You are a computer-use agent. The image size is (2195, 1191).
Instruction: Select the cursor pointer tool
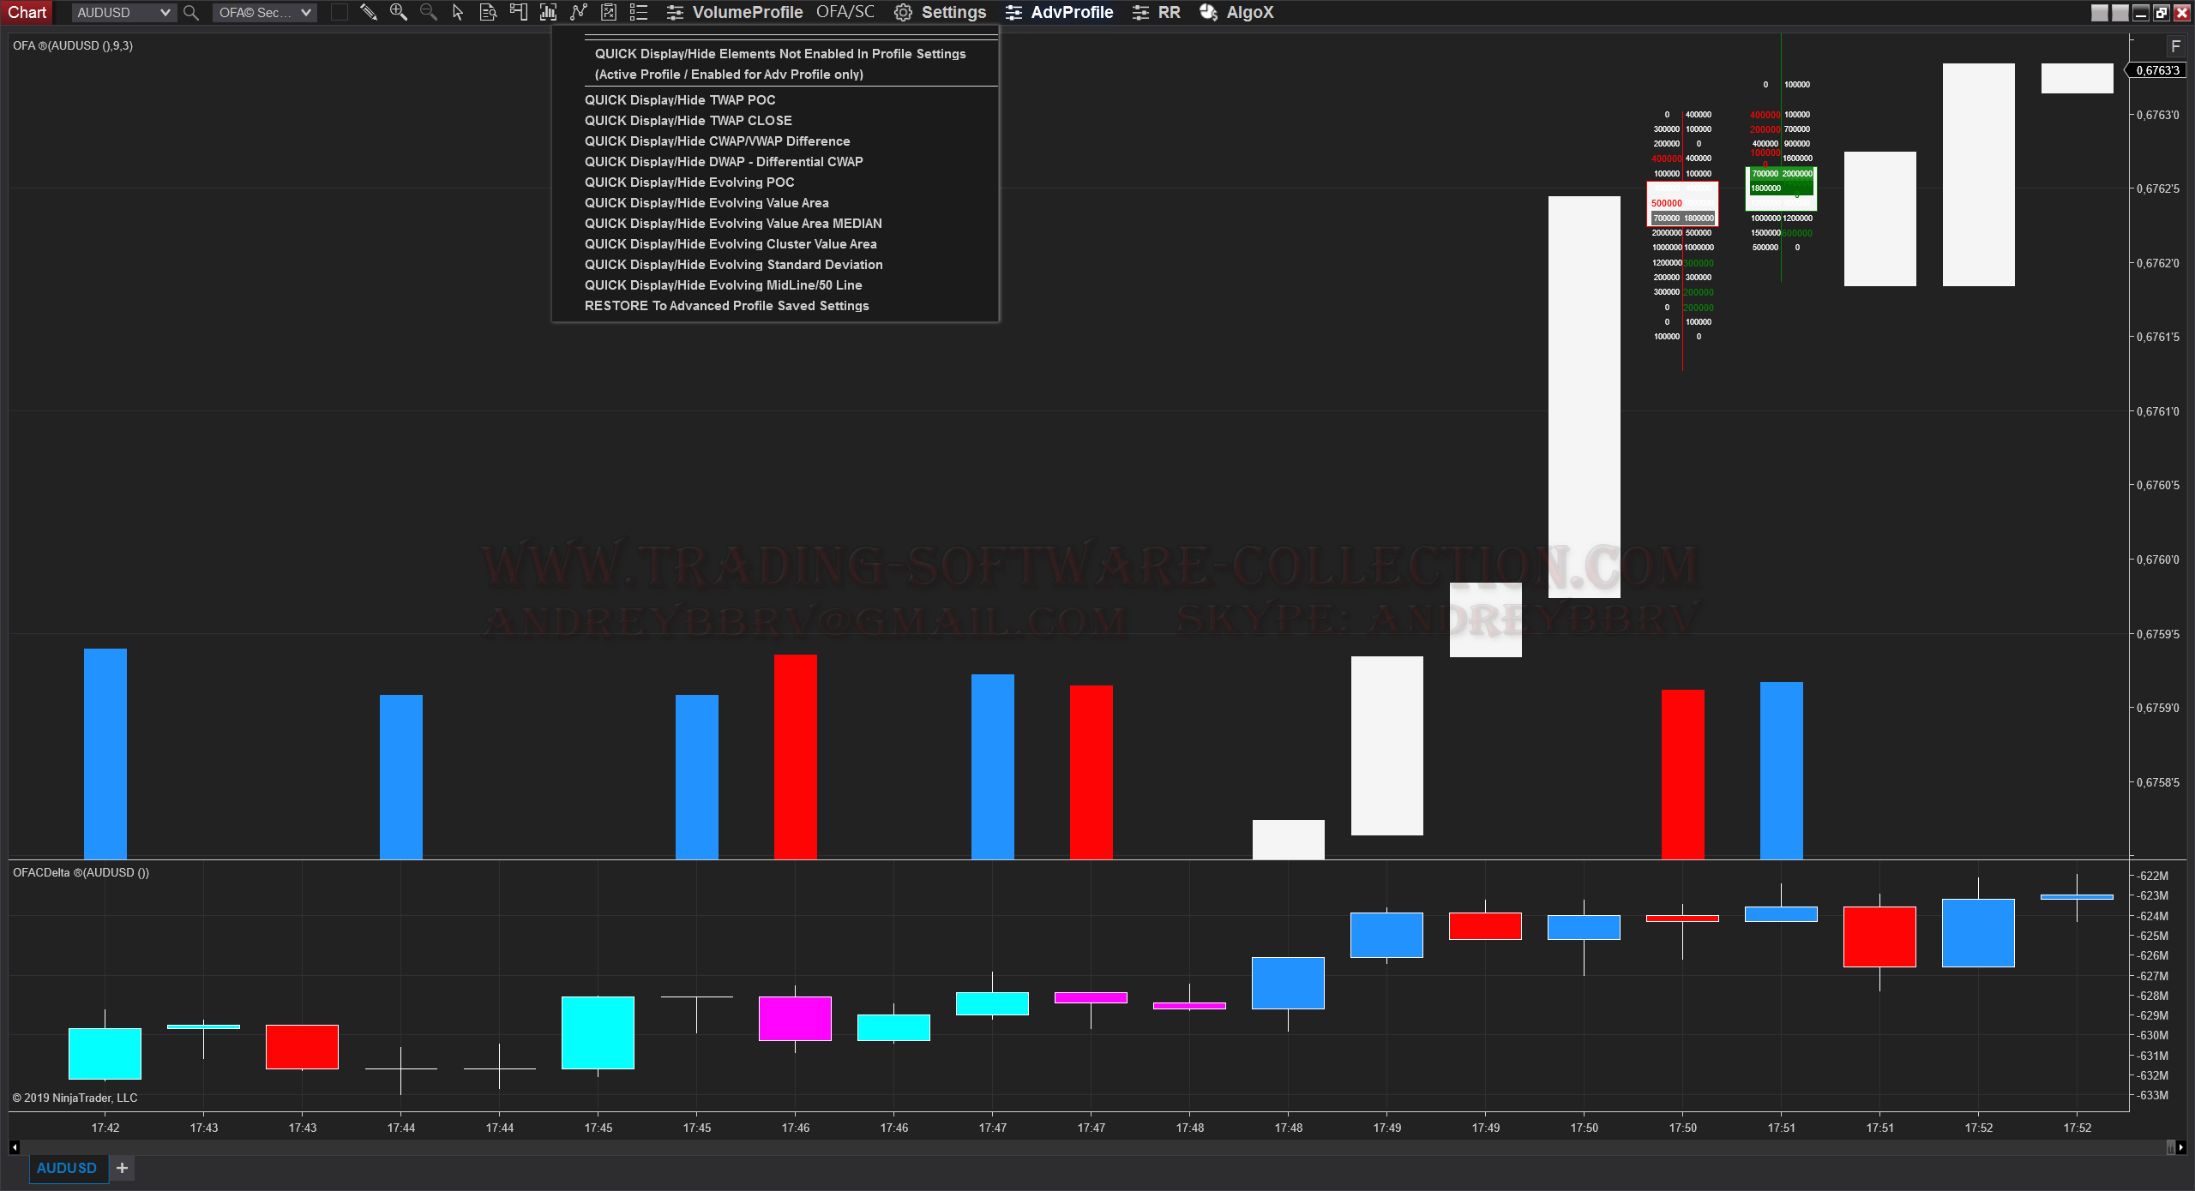click(458, 12)
